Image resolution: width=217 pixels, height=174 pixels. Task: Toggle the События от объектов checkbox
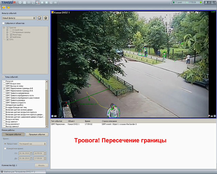(x=3, y=23)
